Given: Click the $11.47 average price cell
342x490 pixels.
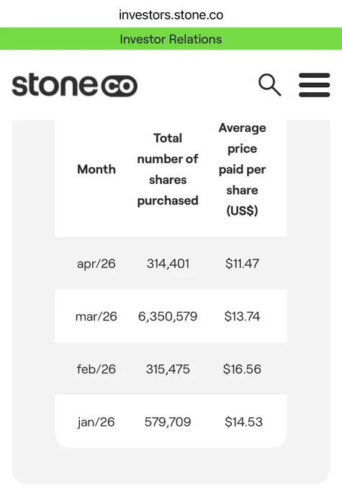Looking at the screenshot, I should coord(242,264).
